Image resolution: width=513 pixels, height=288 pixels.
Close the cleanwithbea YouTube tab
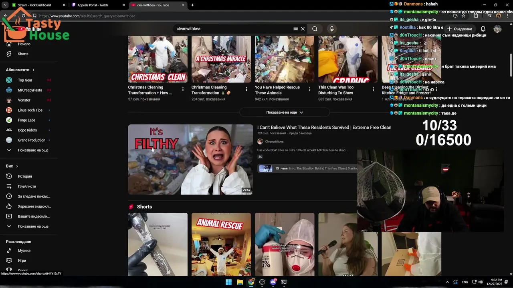184,5
